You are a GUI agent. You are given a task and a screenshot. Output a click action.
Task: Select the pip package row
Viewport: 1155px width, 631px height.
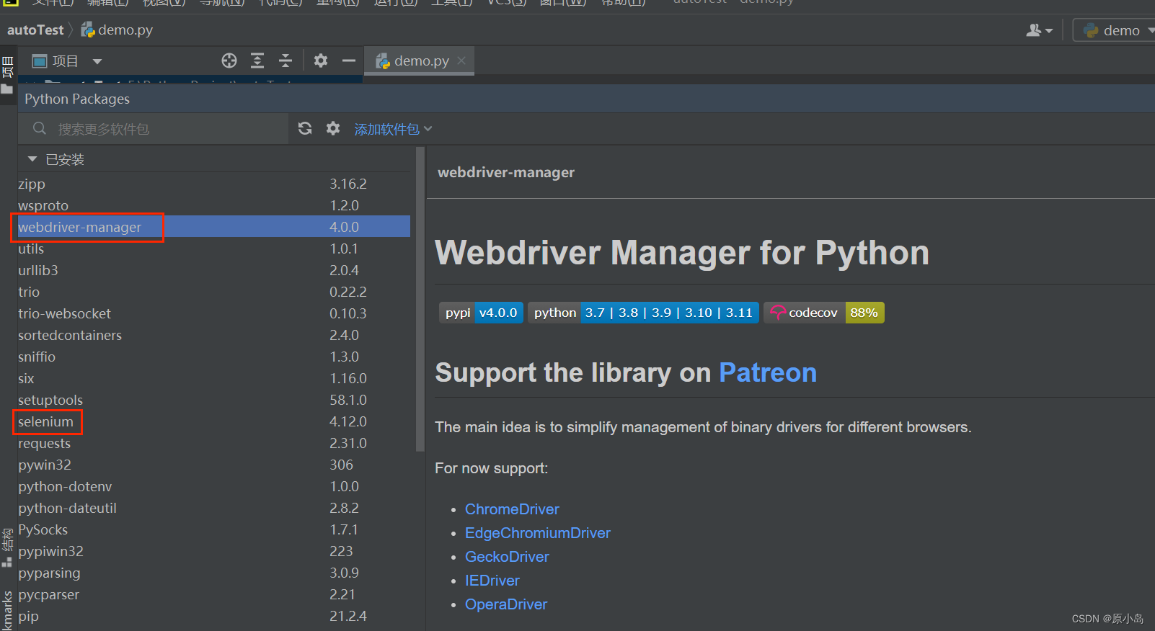pos(214,616)
